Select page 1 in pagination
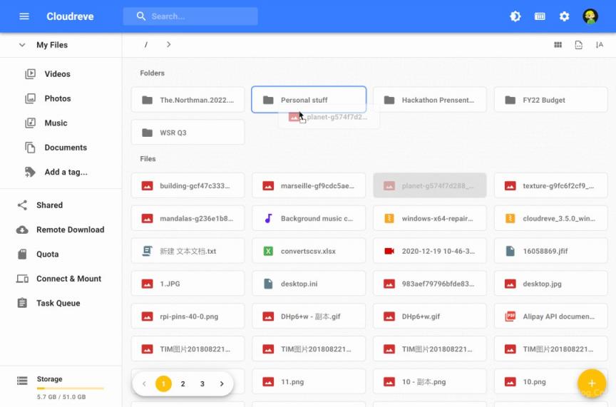Image resolution: width=616 pixels, height=407 pixels. point(163,383)
